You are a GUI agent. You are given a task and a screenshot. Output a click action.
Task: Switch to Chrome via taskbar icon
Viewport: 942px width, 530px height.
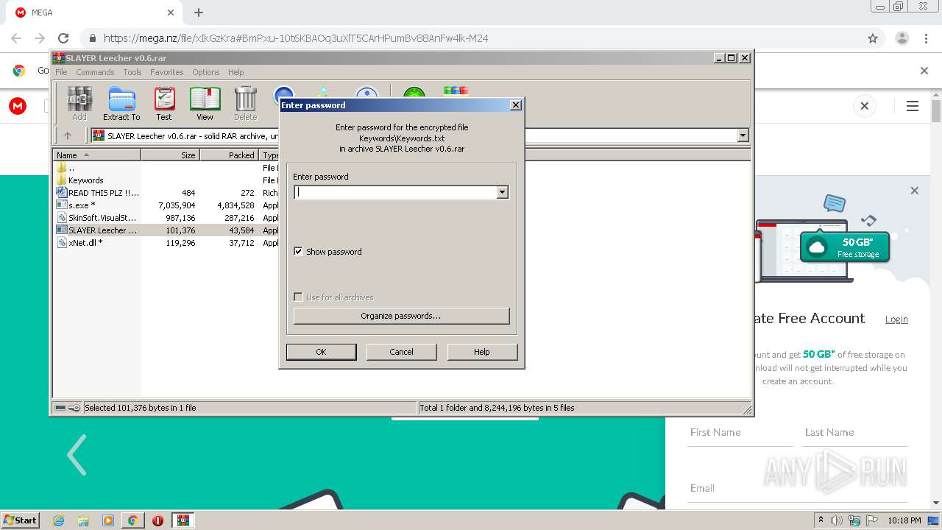[x=132, y=520]
